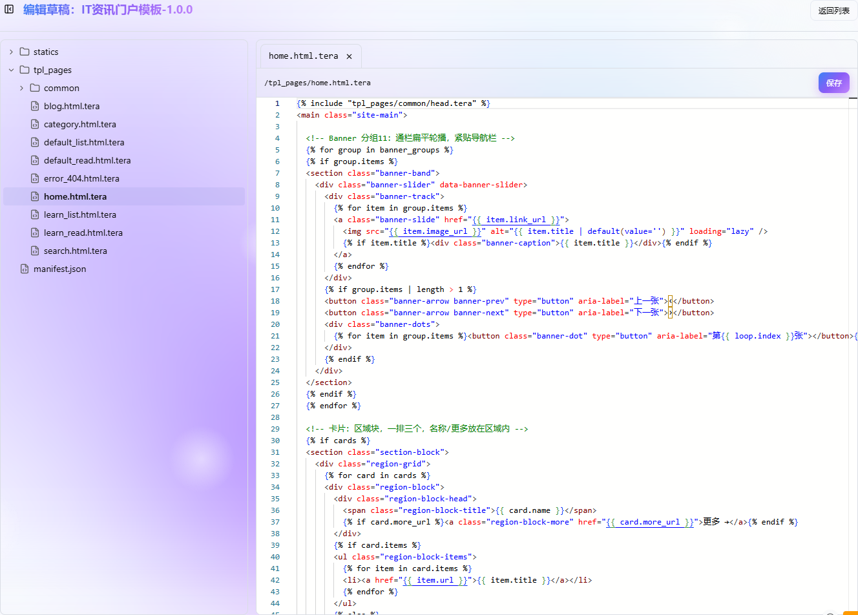Click the learn_read.html.tera file icon
Image resolution: width=858 pixels, height=615 pixels.
coord(35,233)
